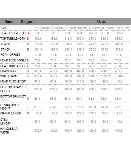Select the XL(58cm) size column label
Image resolution: width=131 pixels, height=142 pixels.
[107, 28]
